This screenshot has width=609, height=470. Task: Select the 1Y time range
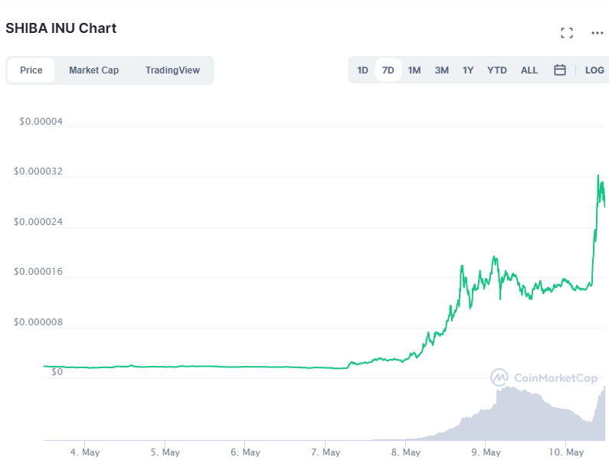(x=468, y=70)
